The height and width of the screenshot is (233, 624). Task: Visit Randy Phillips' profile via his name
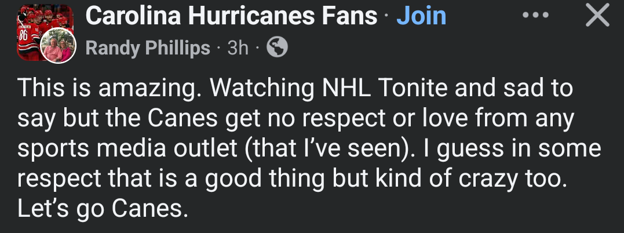click(147, 49)
